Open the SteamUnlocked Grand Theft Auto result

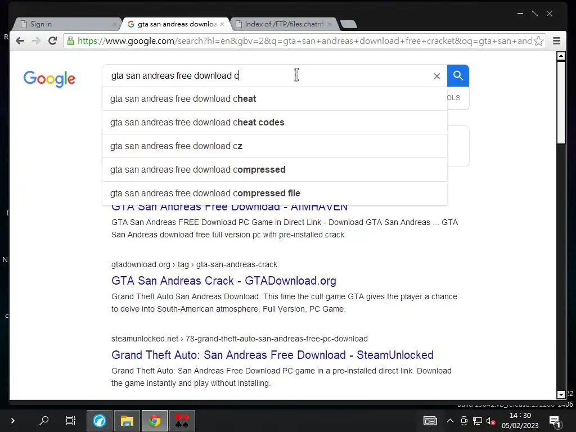coord(273,355)
